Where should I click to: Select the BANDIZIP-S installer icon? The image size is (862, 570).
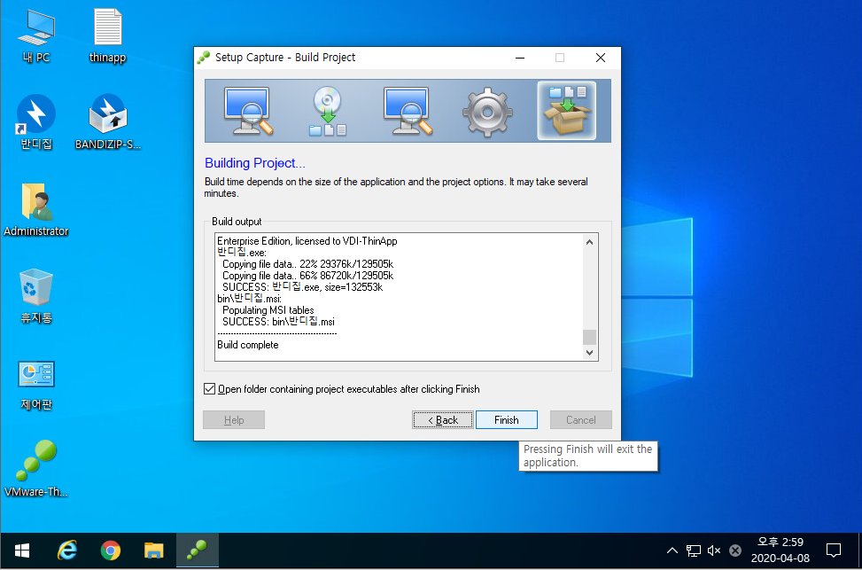point(108,122)
